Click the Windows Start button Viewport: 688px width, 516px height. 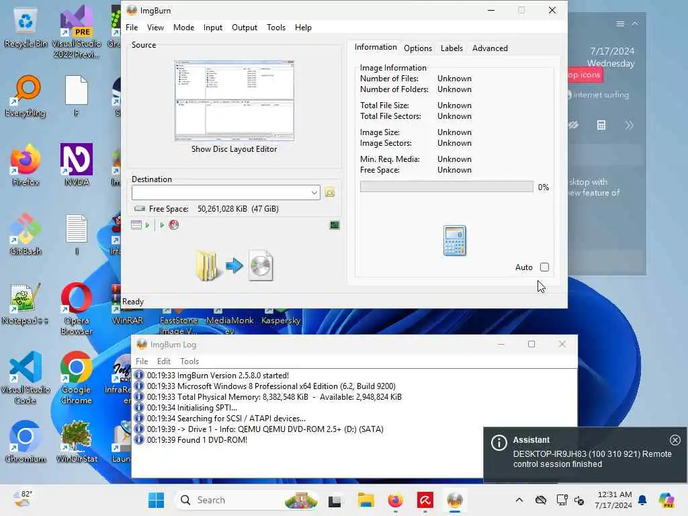pos(156,500)
